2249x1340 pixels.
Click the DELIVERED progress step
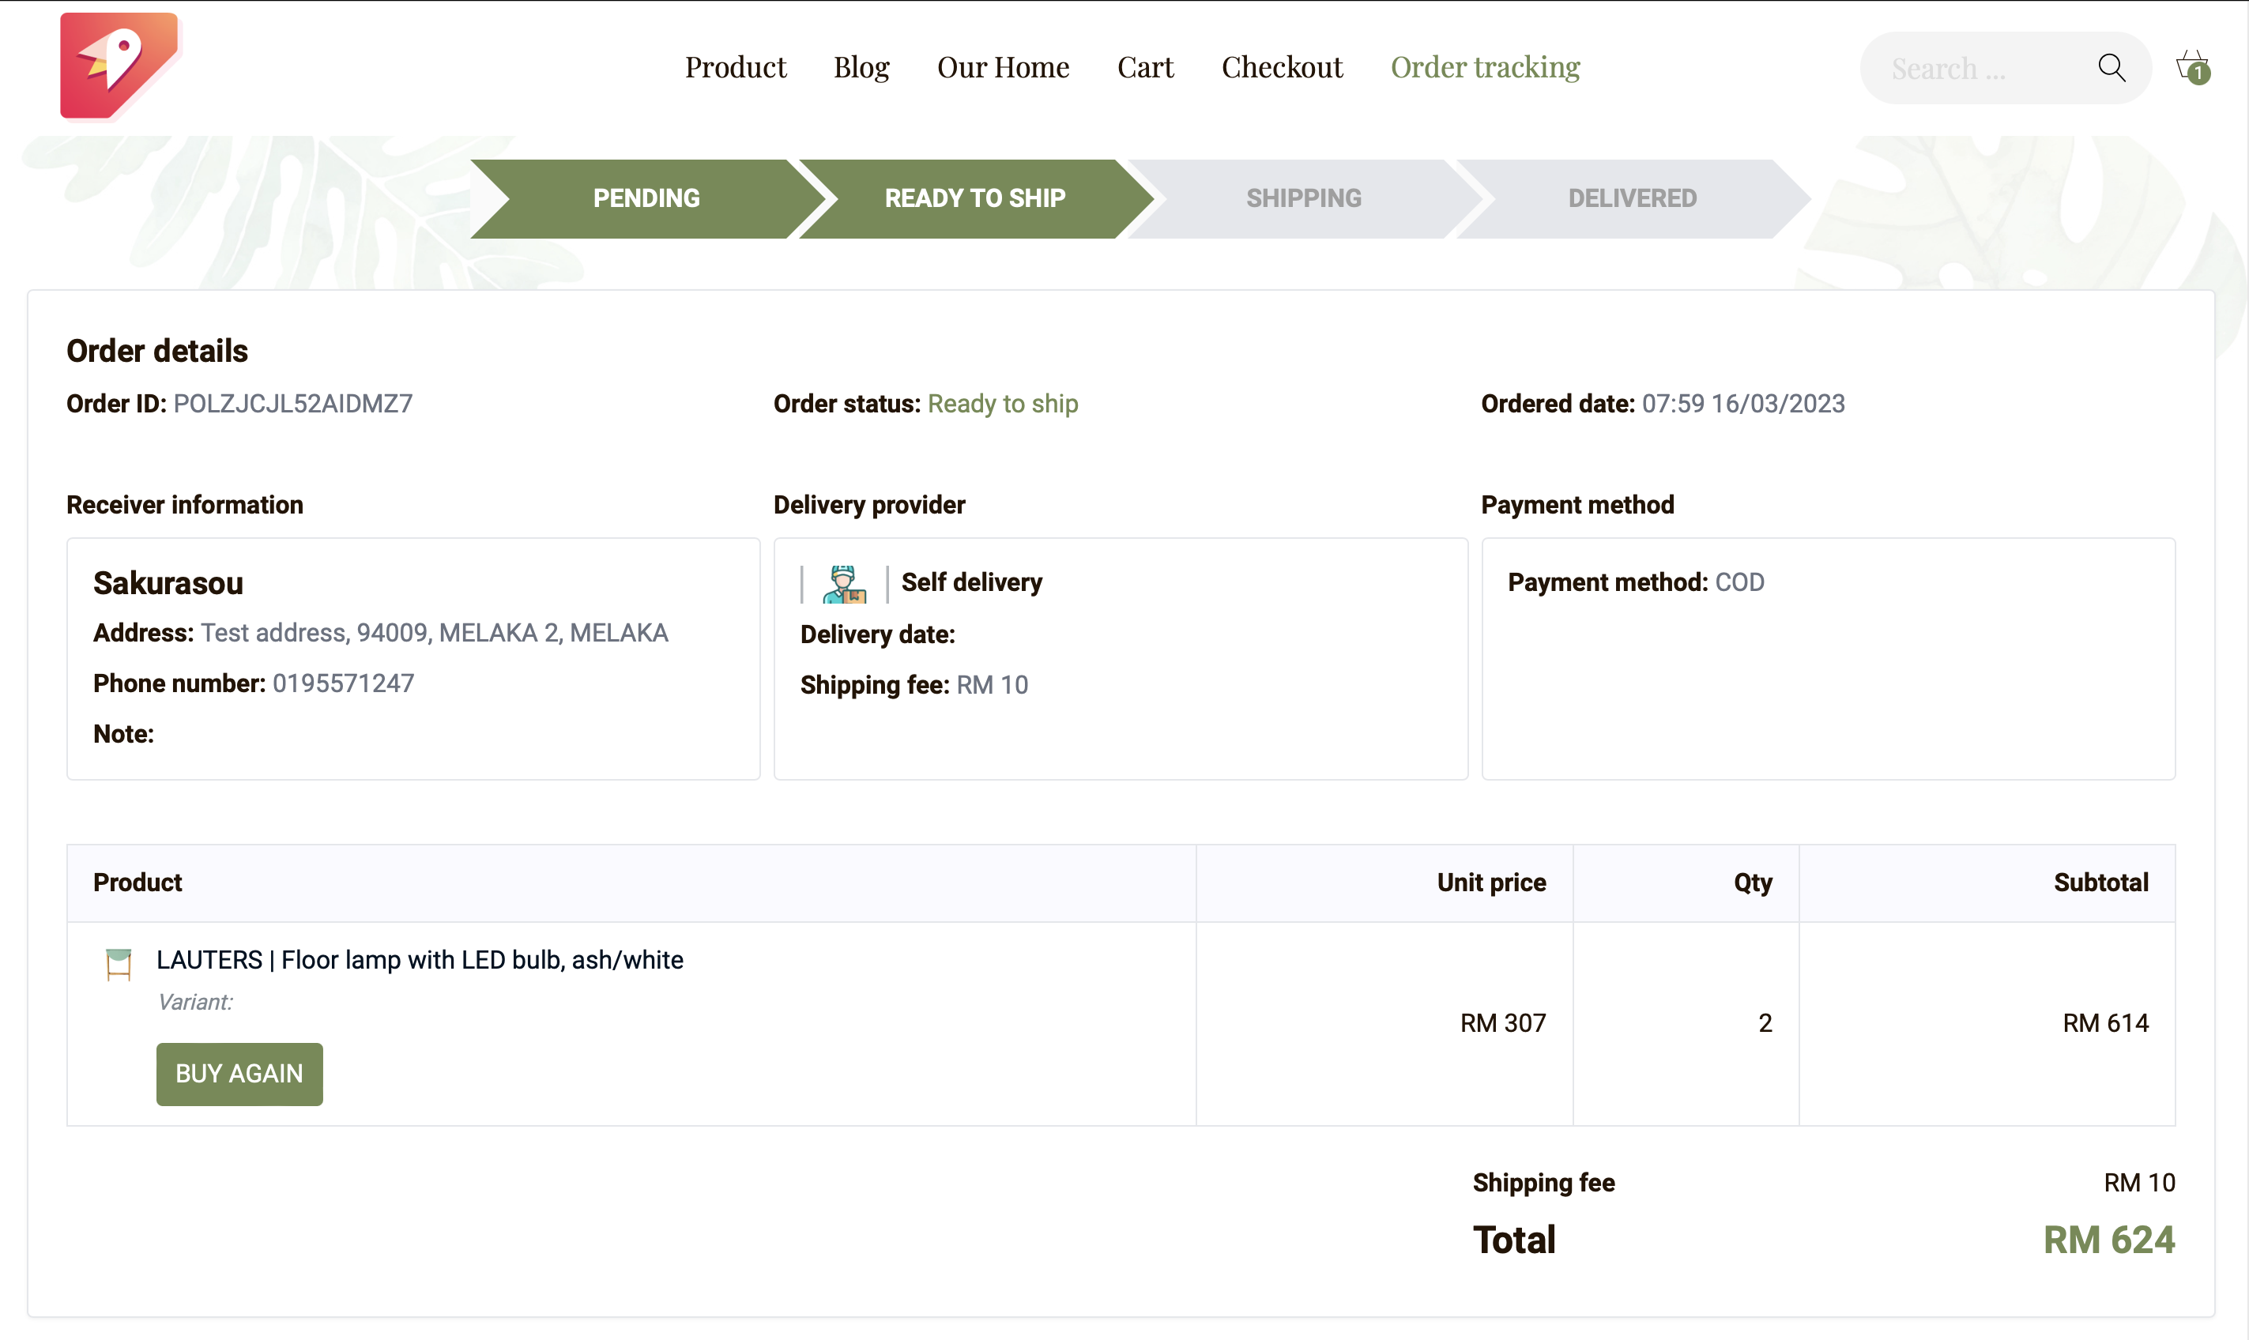coord(1632,198)
